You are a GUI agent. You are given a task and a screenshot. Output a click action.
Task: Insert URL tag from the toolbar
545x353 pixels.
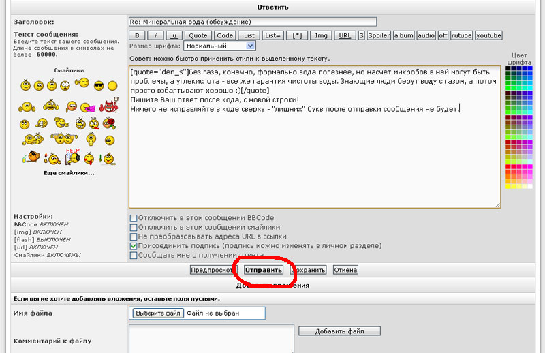[345, 35]
